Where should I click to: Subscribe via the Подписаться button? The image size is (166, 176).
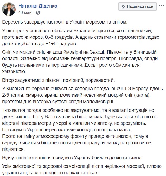coord(137,6)
